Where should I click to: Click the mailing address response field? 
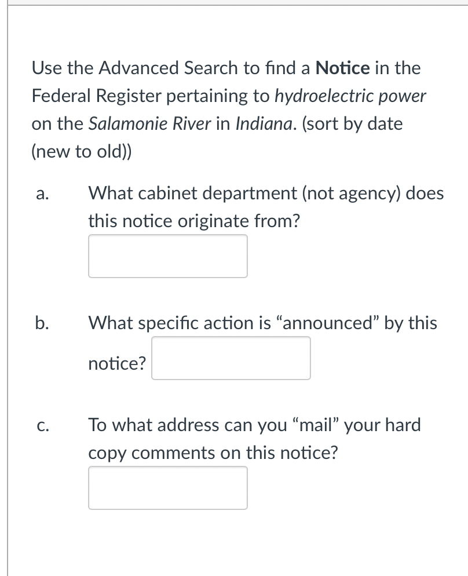[167, 488]
